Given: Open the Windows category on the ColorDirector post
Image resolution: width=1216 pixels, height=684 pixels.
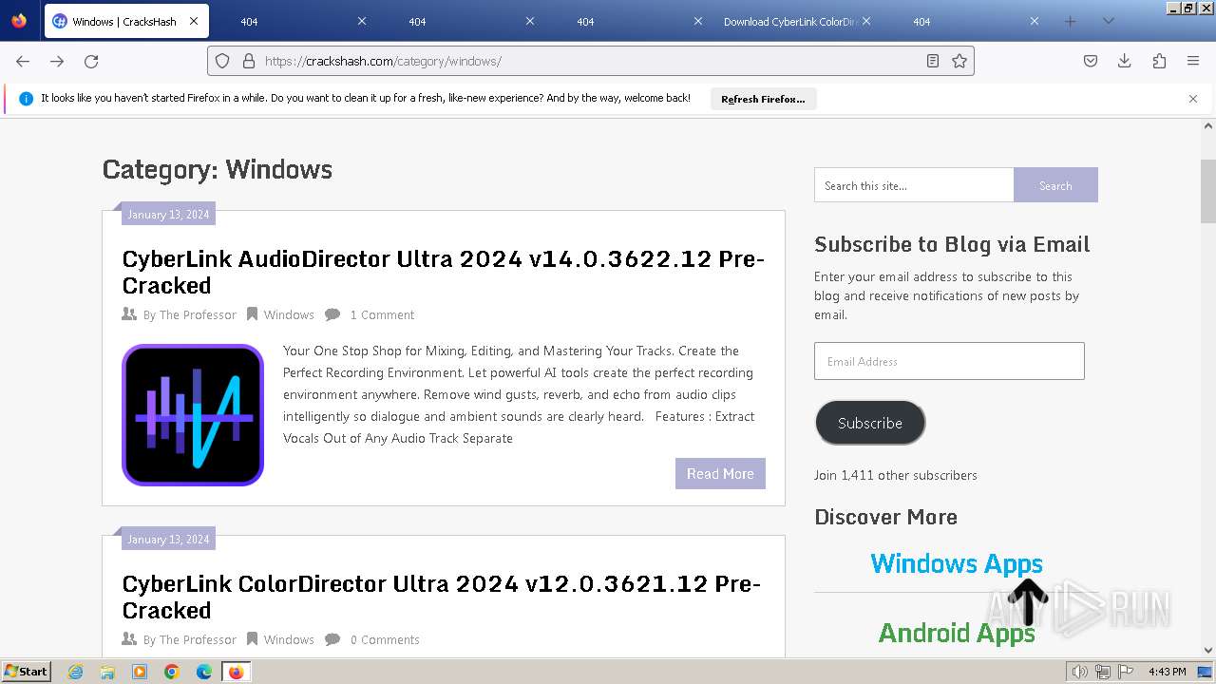Looking at the screenshot, I should click(x=289, y=639).
